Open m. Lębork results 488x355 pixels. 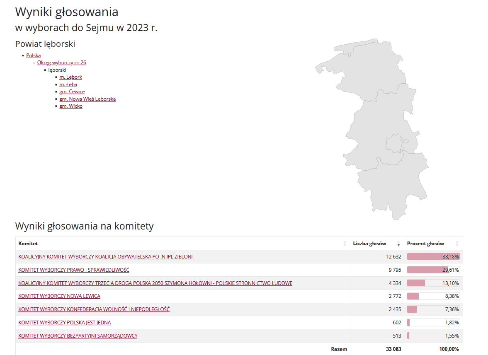coord(70,77)
